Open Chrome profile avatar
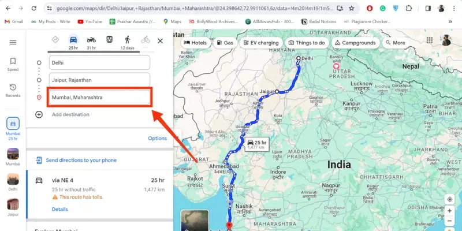This screenshot has width=462, height=231. [x=441, y=8]
